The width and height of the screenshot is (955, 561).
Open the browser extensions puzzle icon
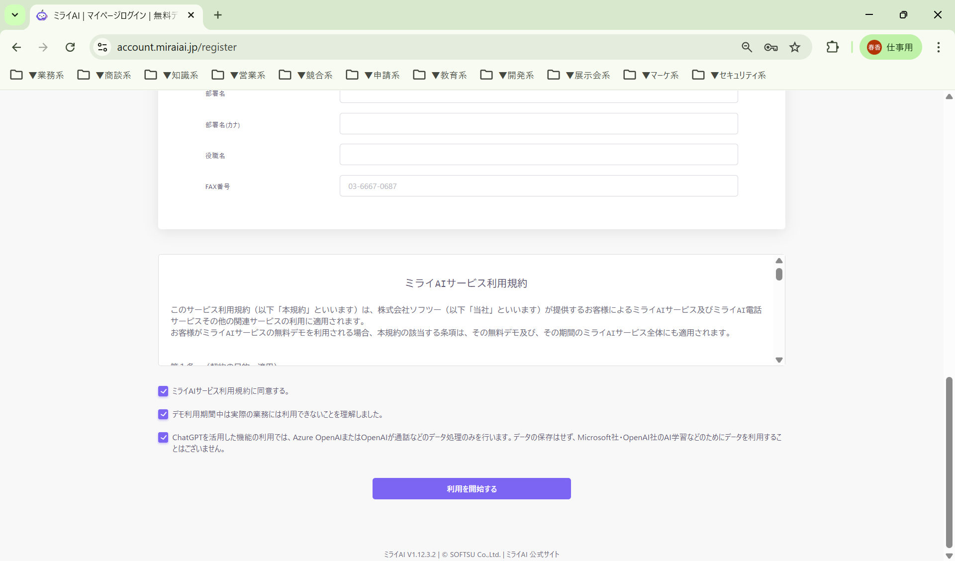832,47
